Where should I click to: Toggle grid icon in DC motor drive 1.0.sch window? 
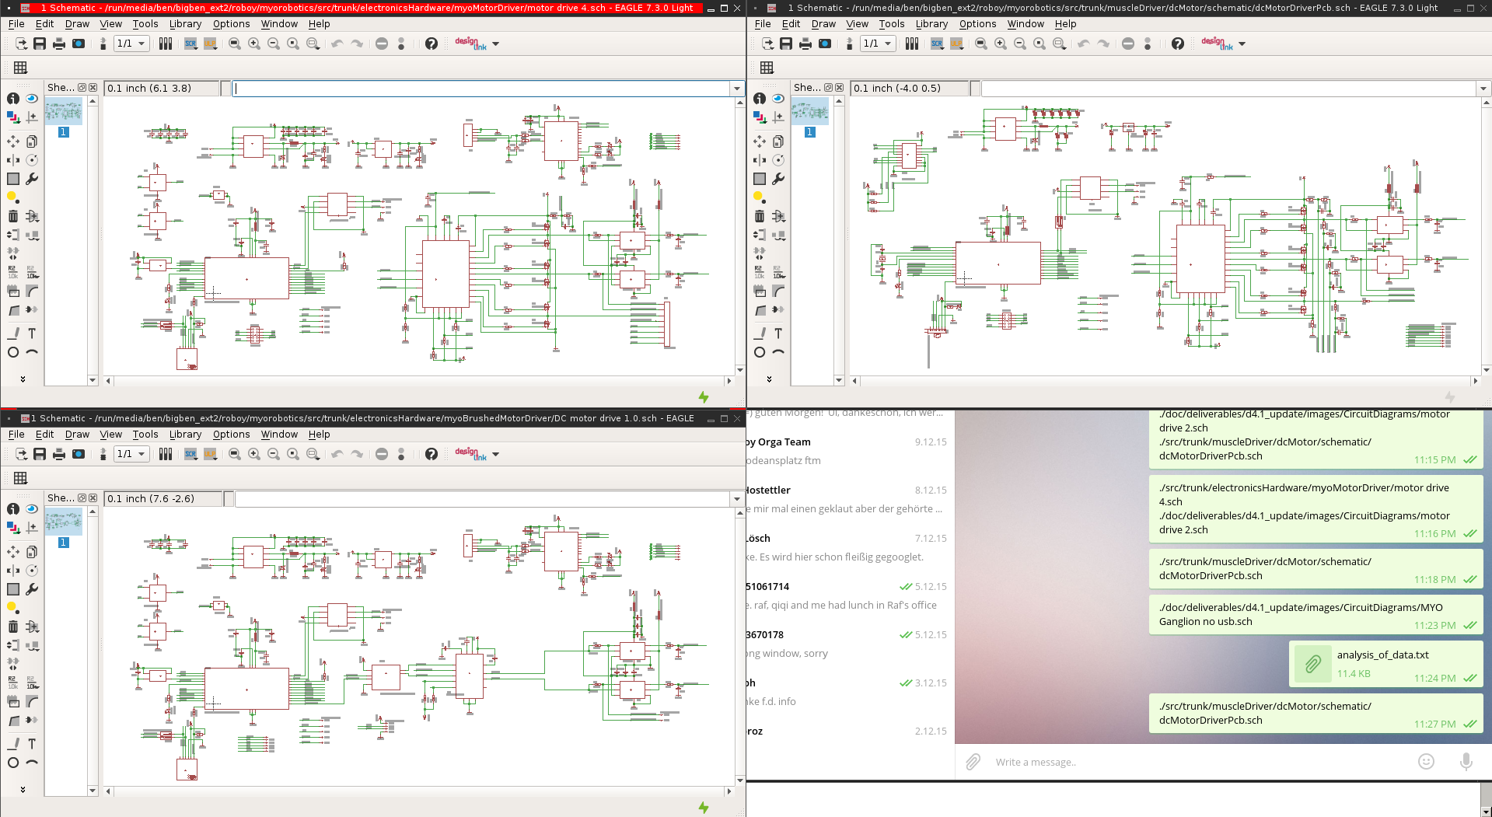tap(21, 478)
